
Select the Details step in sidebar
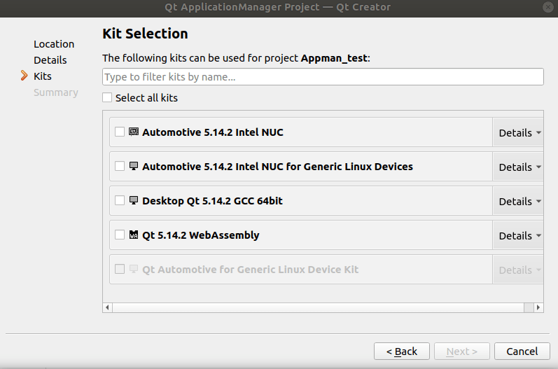50,60
